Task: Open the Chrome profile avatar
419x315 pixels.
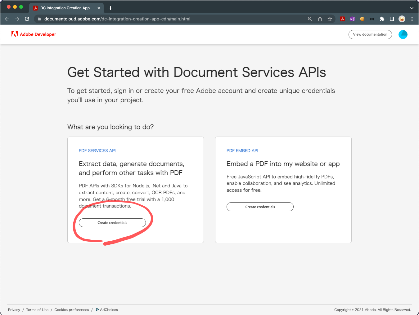Action: click(x=402, y=19)
